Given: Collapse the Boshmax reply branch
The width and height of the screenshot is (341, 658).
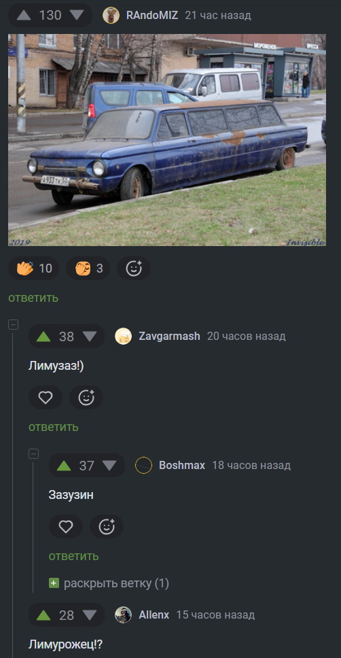Looking at the screenshot, I should click(x=33, y=453).
